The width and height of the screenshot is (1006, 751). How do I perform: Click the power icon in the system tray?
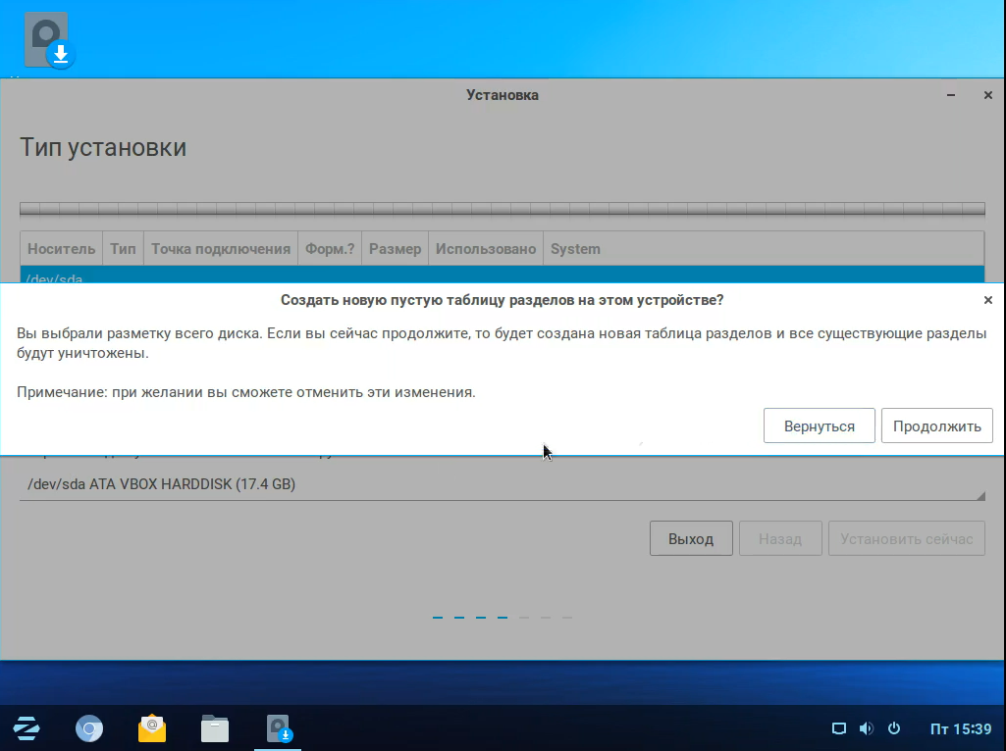pyautogui.click(x=893, y=728)
